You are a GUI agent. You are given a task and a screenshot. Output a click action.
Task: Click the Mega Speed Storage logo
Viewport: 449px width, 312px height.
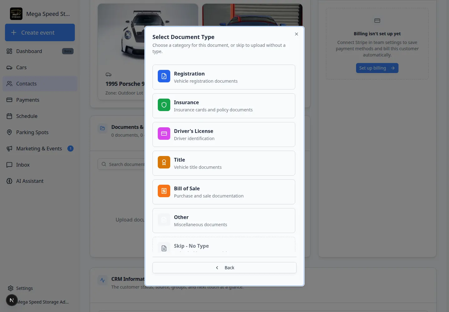pyautogui.click(x=16, y=14)
